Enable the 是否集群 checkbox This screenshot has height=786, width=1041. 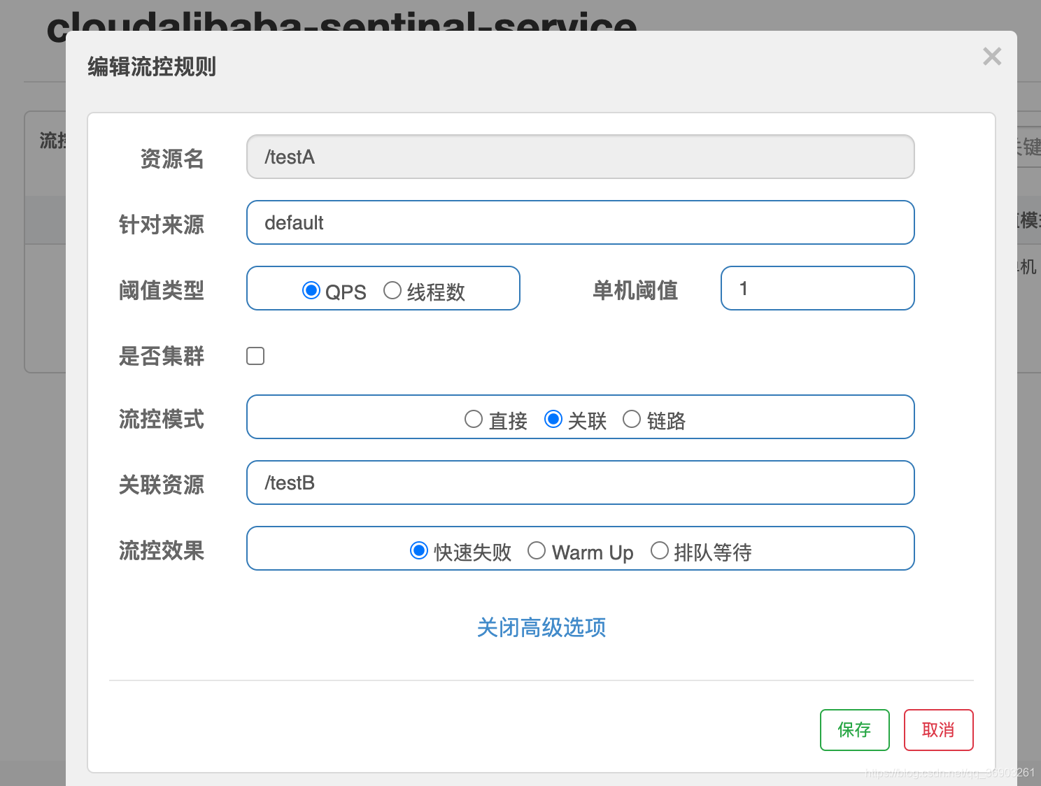pyautogui.click(x=255, y=356)
